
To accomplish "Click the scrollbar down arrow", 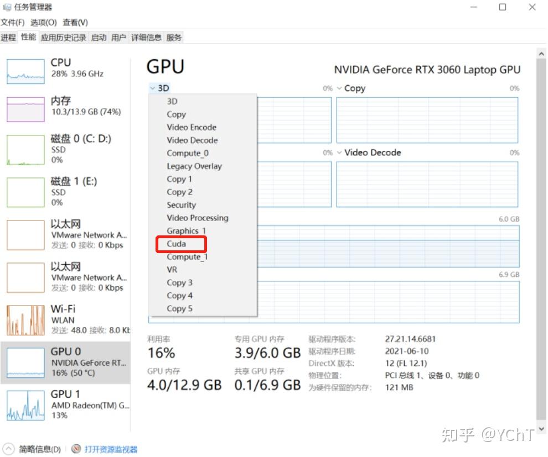I will coord(541,429).
